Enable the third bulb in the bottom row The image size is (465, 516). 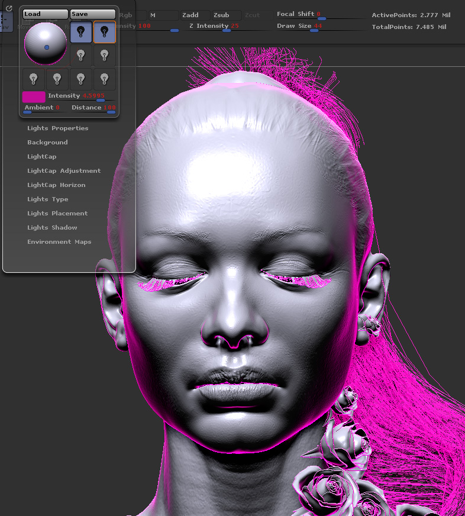coord(81,79)
